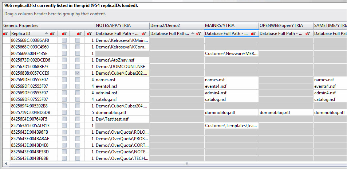Click filter icon in second checkbox column header
The image size is (347, 169).
(x=79, y=34)
